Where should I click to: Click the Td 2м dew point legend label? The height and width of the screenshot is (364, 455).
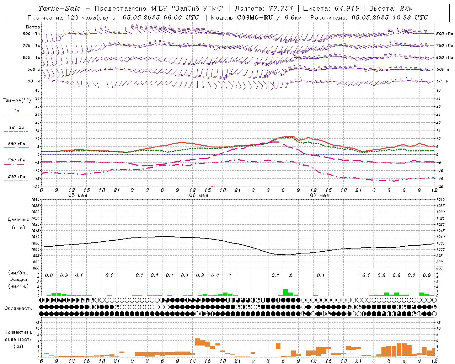pos(16,127)
